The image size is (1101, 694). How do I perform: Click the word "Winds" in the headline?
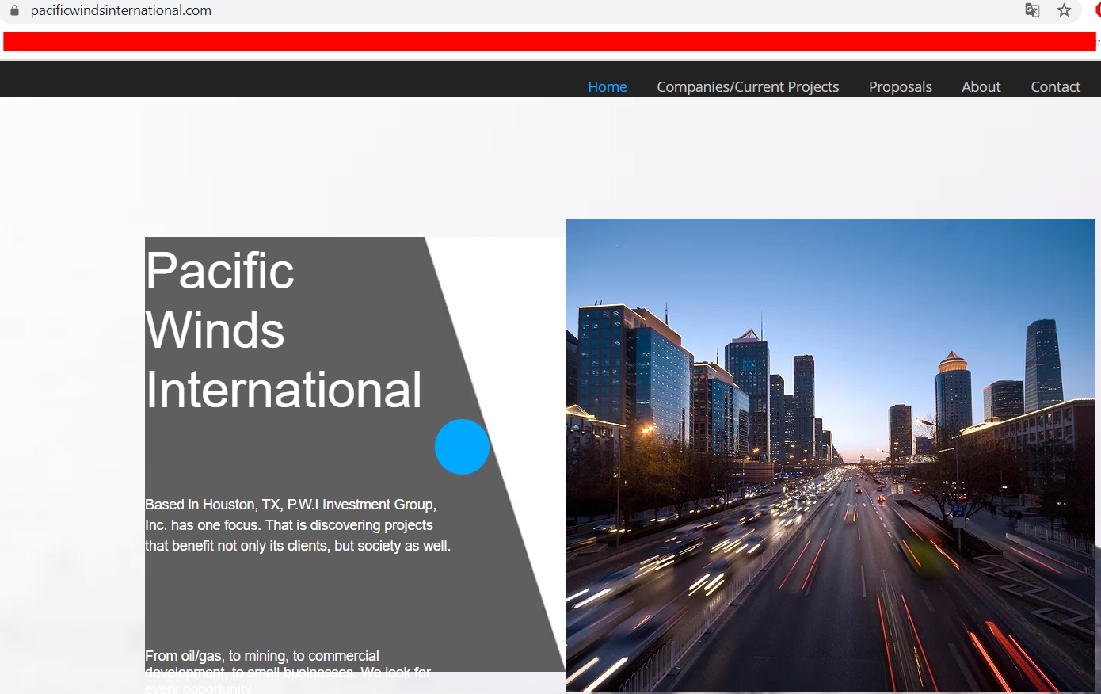tap(215, 330)
